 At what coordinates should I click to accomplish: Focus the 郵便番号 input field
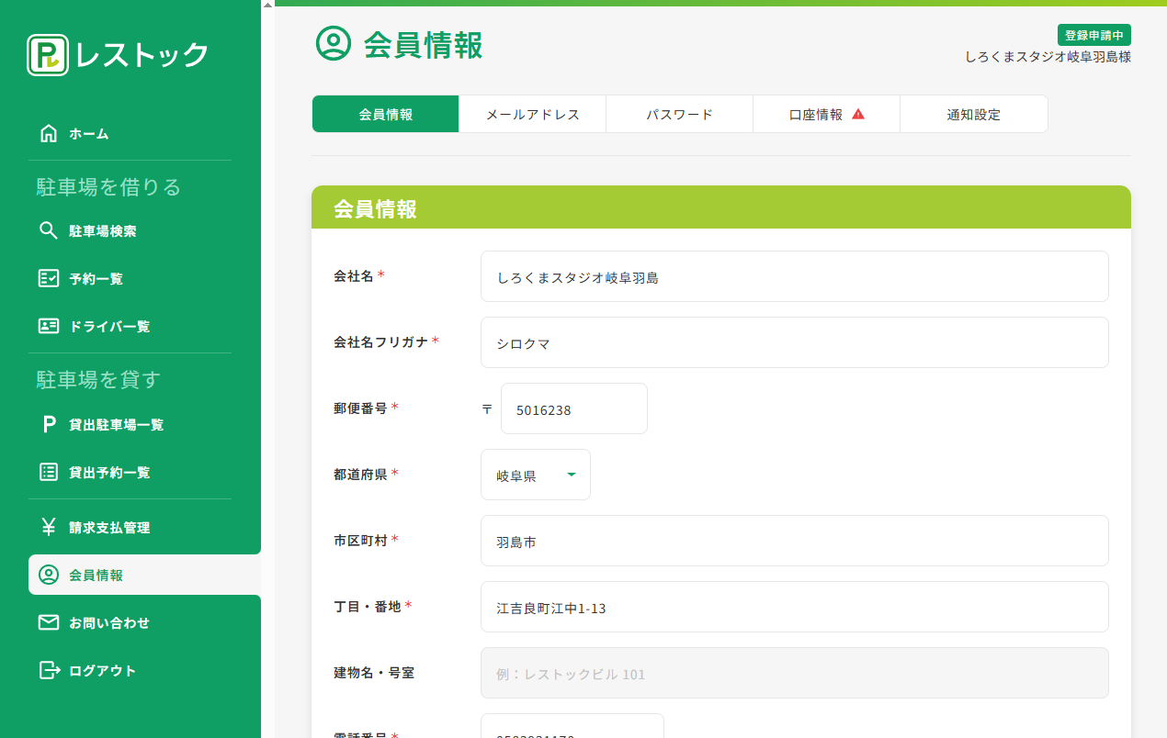(573, 409)
